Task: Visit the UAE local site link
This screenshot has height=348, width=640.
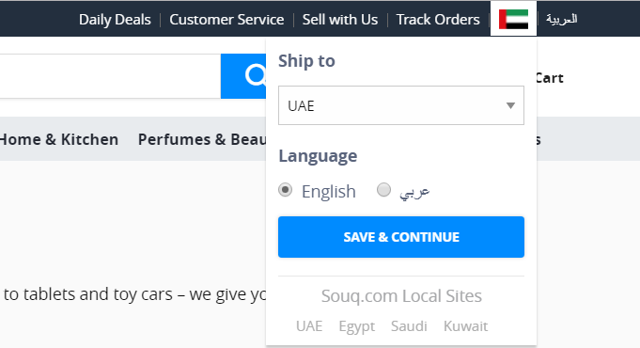Action: click(x=309, y=326)
